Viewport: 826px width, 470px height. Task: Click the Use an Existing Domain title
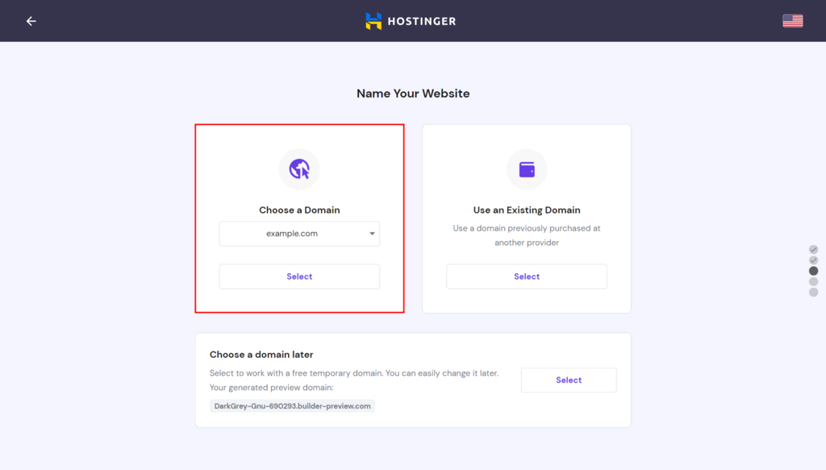click(x=527, y=210)
